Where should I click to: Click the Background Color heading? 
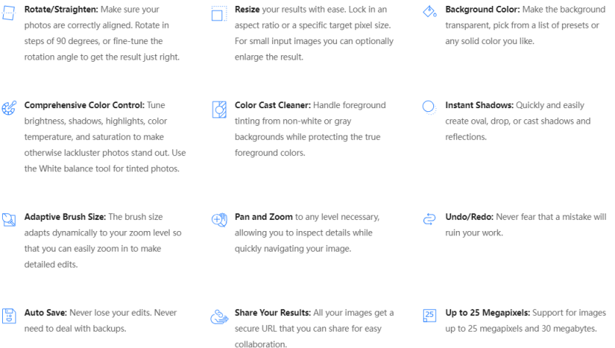(482, 11)
